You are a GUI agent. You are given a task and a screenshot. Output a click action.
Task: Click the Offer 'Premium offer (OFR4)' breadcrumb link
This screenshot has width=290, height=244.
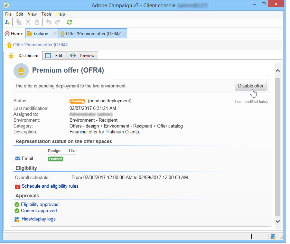40,45
